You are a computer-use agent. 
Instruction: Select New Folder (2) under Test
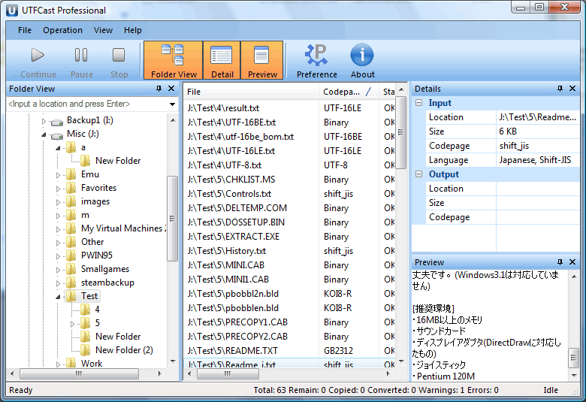pyautogui.click(x=124, y=350)
